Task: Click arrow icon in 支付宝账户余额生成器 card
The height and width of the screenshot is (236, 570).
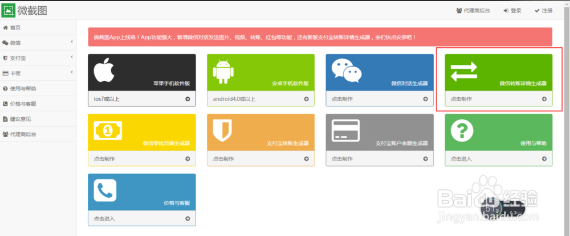Action: [x=425, y=159]
